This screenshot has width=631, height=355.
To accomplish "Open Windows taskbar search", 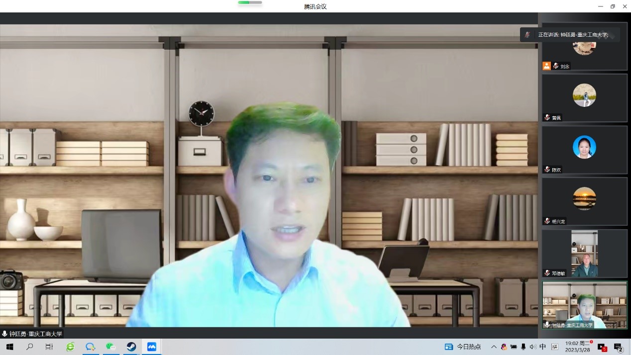I will (29, 347).
